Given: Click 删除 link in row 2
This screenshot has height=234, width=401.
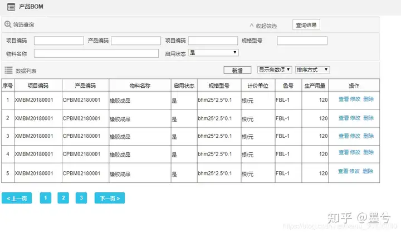Looking at the screenshot, I should pos(369,118).
